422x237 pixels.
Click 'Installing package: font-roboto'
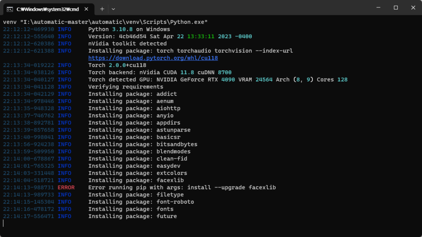[141, 202]
